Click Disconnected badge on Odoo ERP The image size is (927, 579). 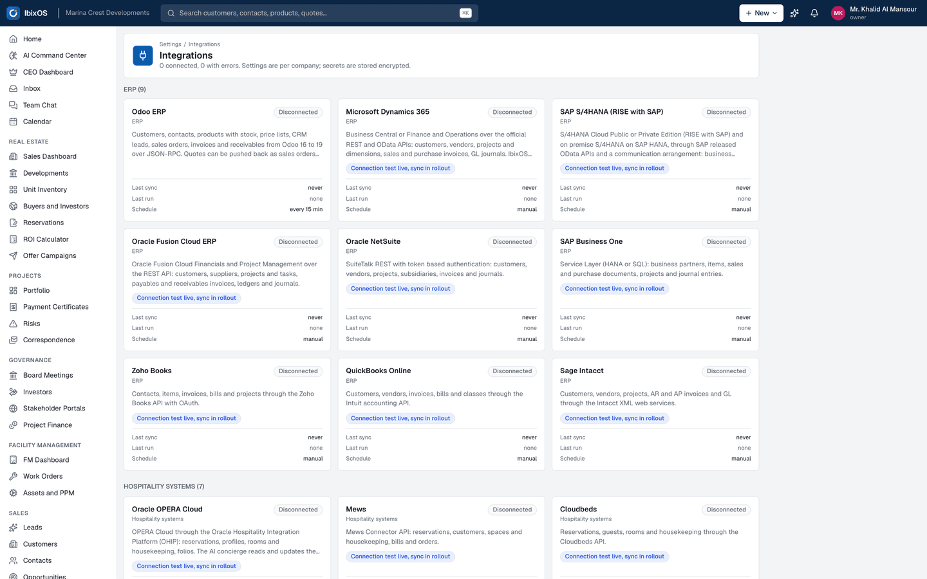pos(298,113)
